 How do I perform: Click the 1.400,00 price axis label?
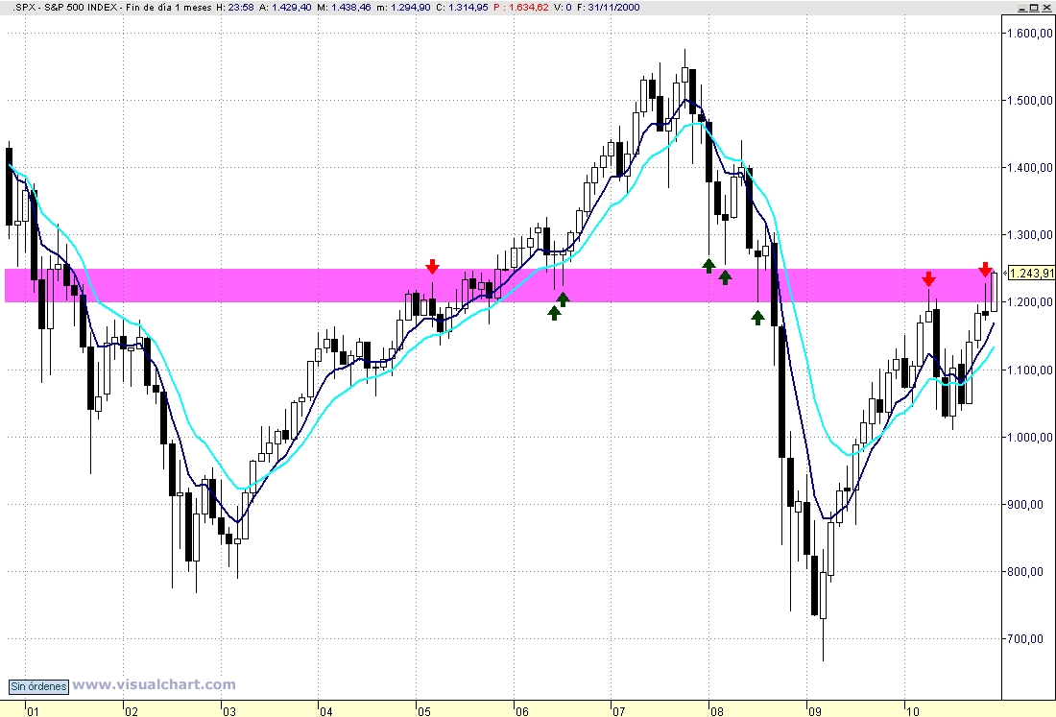[1030, 168]
